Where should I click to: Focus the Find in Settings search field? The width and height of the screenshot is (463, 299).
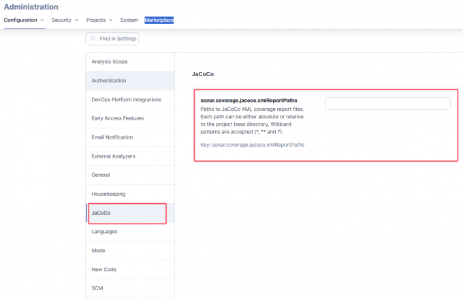pyautogui.click(x=112, y=39)
